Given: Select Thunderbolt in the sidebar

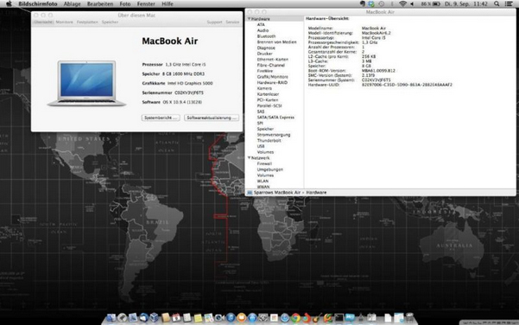Looking at the screenshot, I should 269,141.
